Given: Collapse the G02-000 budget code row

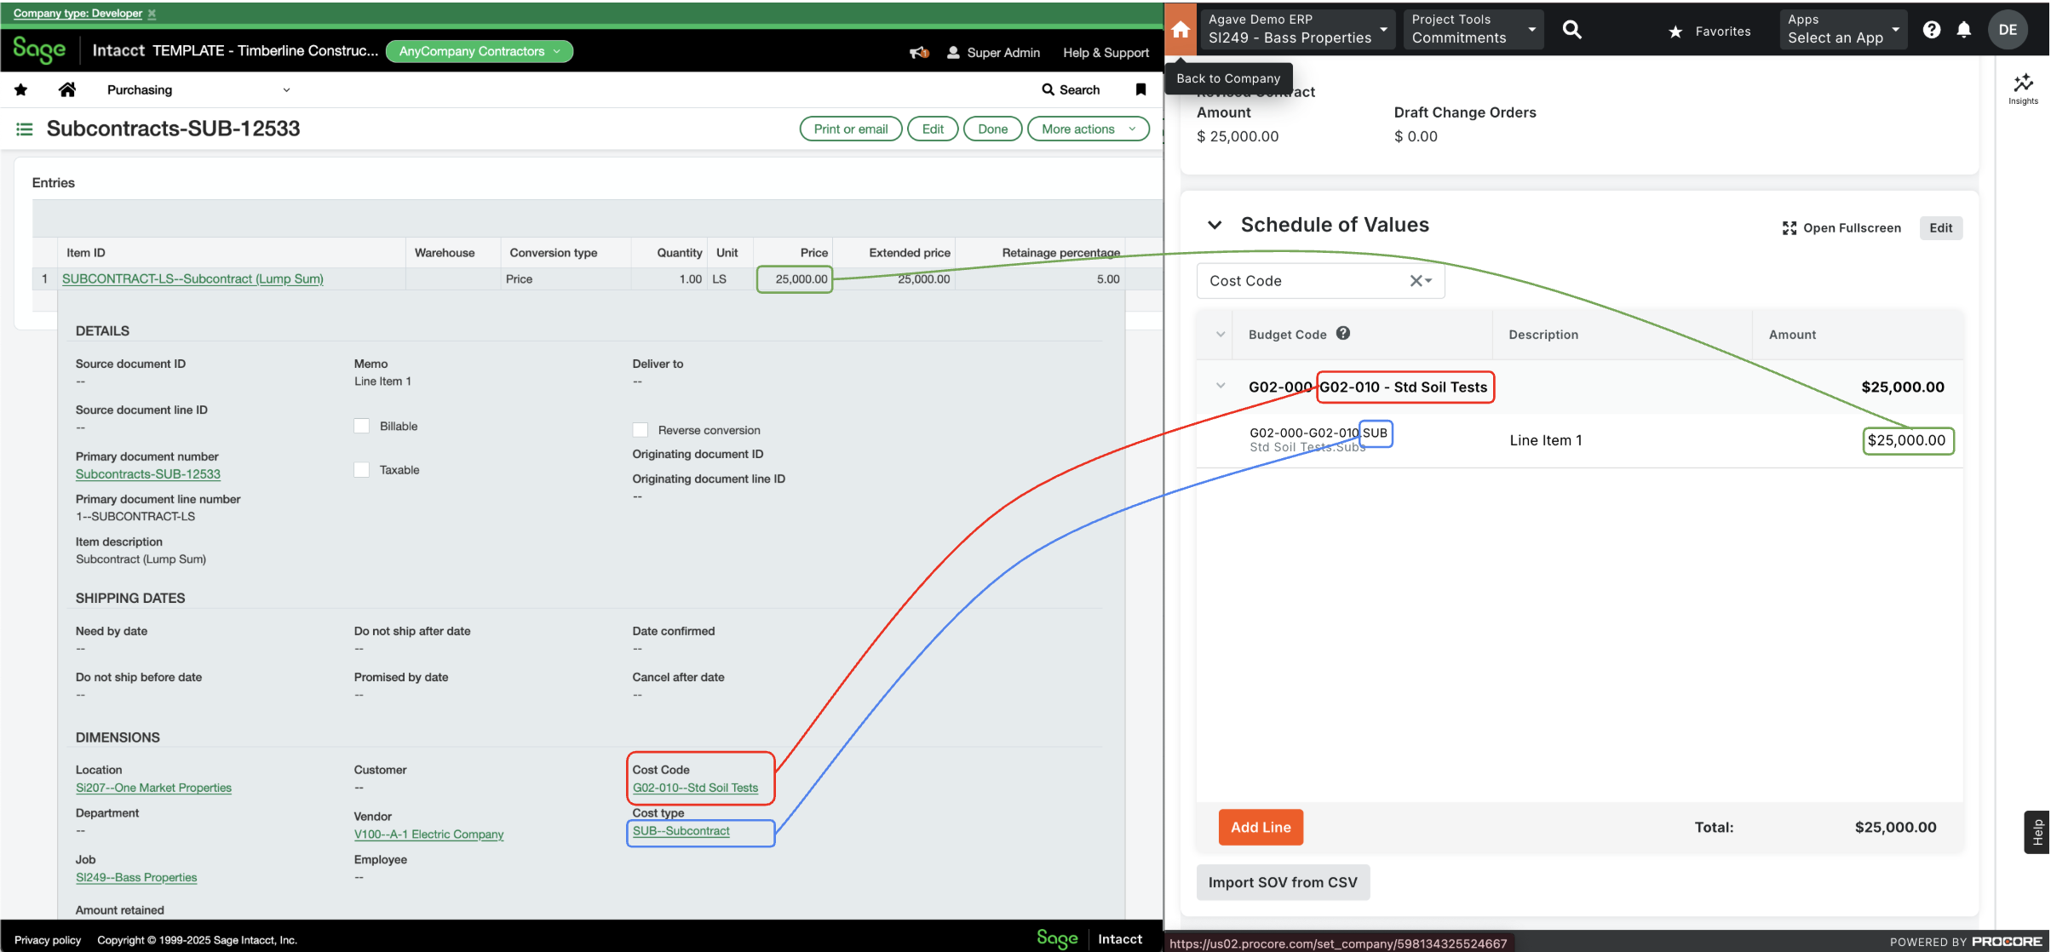Looking at the screenshot, I should click(1219, 385).
